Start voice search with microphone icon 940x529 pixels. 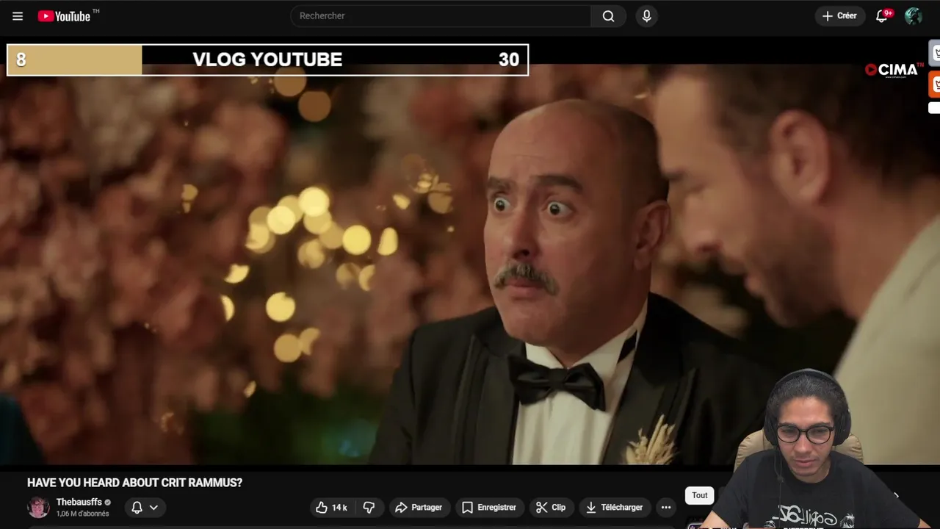click(646, 16)
